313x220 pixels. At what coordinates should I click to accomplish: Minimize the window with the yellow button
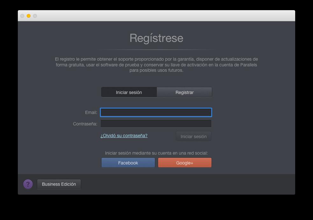(x=29, y=16)
